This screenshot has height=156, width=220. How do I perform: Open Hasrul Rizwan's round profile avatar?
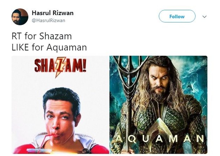20,17
